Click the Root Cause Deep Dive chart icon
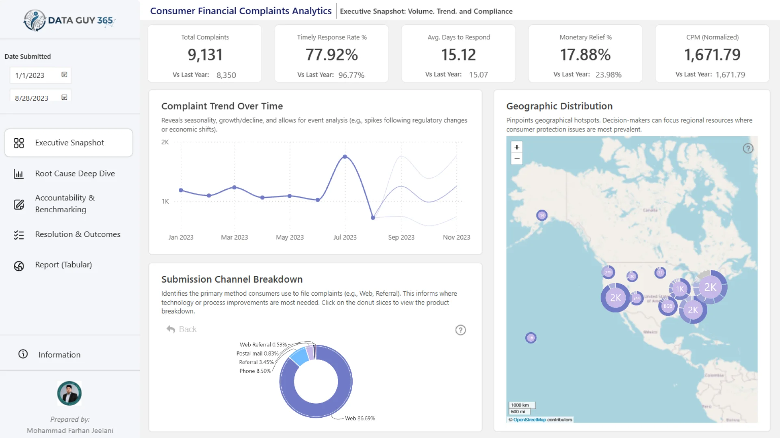This screenshot has width=780, height=438. pos(19,174)
